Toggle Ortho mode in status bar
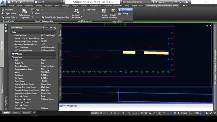This screenshot has height=122, width=217. (119, 113)
